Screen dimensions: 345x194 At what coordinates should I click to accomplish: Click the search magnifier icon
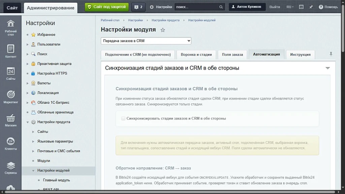tap(221, 7)
